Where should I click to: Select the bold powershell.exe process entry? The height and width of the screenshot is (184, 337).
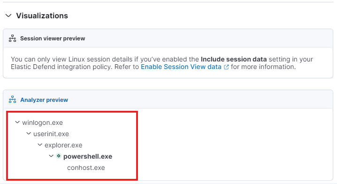[x=88, y=156]
